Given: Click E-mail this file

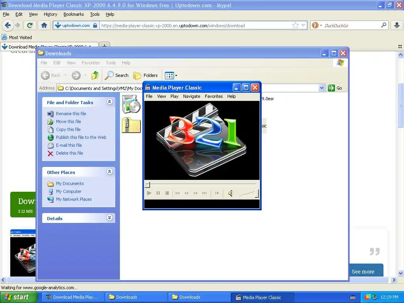Looking at the screenshot, I should 69,145.
